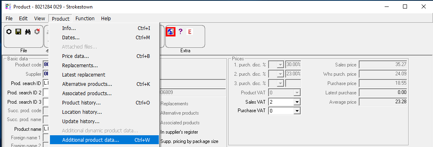Open the 2. purch. disc. % dropdown
The image size is (433, 147).
[x=281, y=74]
